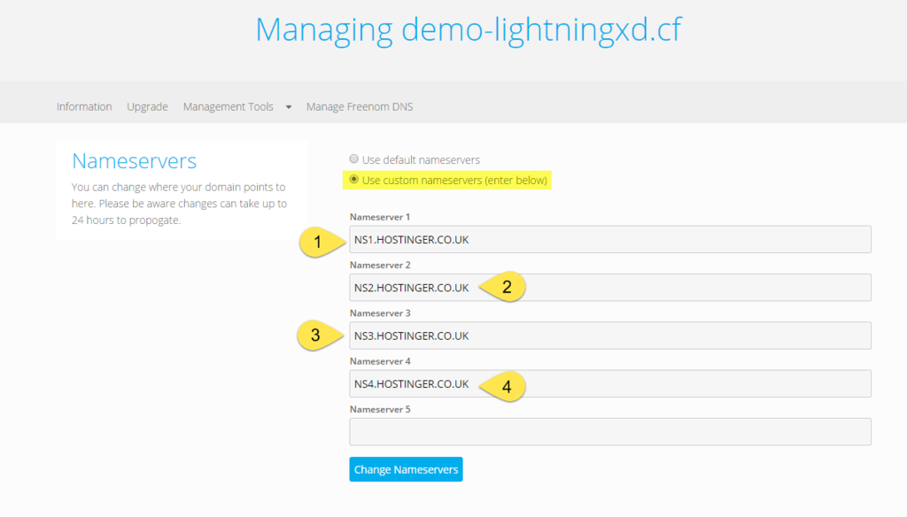Image resolution: width=907 pixels, height=517 pixels.
Task: Open the Upgrade menu item
Action: pos(148,106)
